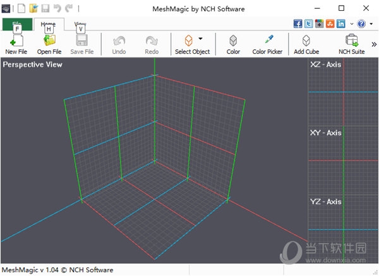
Task: Select the XY - Axis view pane
Action: (343, 160)
